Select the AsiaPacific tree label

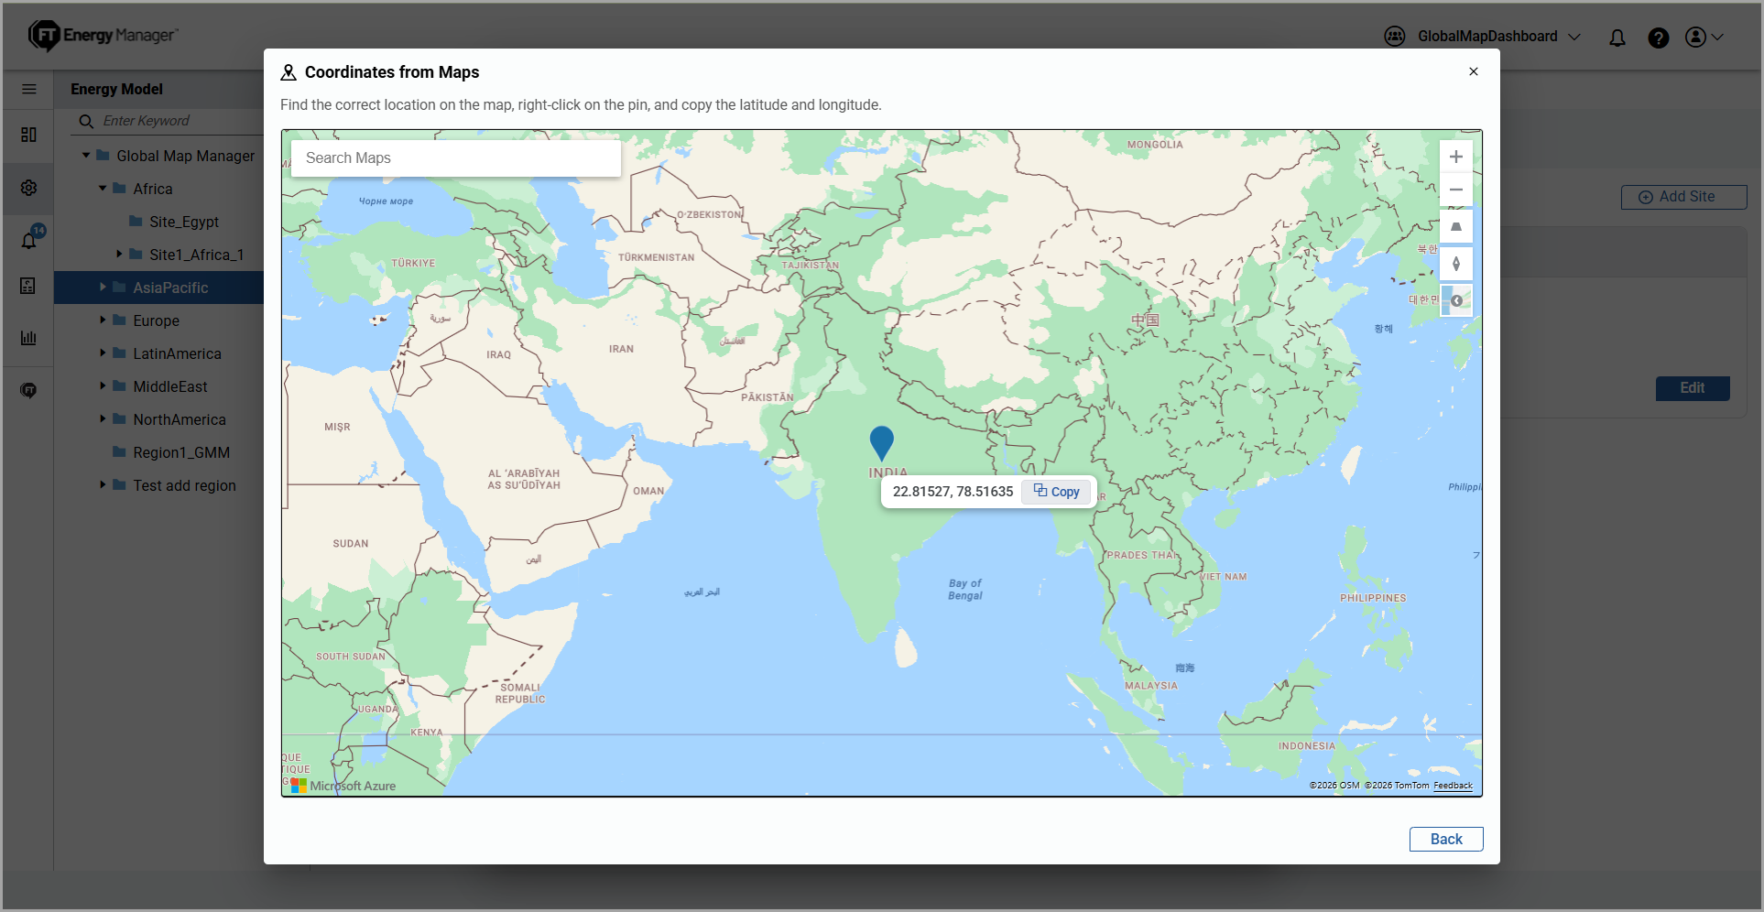170,288
